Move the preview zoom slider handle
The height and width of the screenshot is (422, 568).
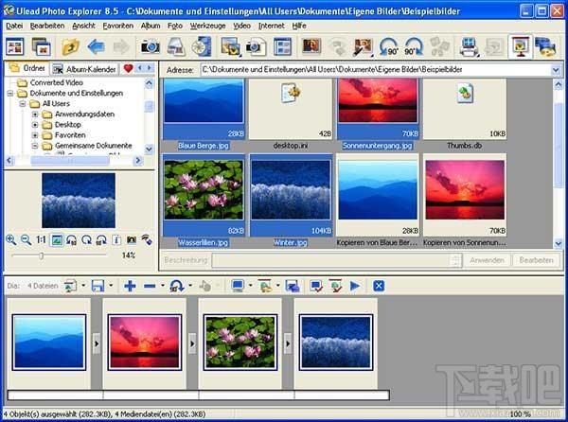click(42, 255)
